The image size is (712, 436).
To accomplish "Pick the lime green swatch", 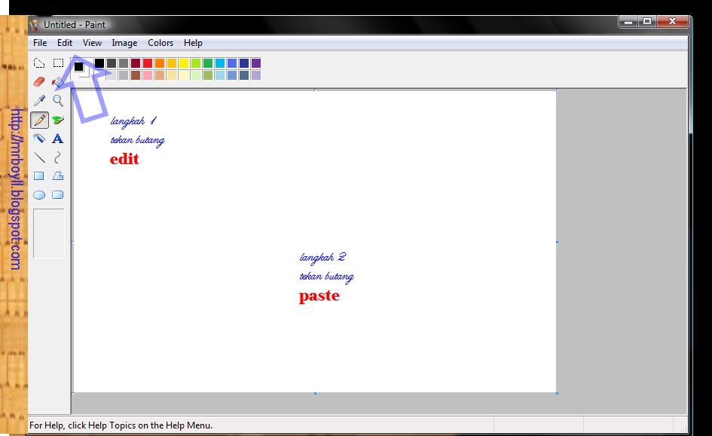I will (196, 63).
